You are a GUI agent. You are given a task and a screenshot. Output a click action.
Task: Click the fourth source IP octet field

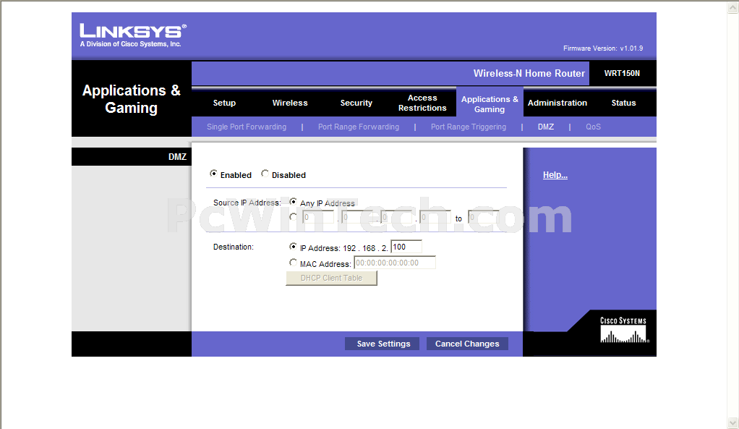pos(435,217)
